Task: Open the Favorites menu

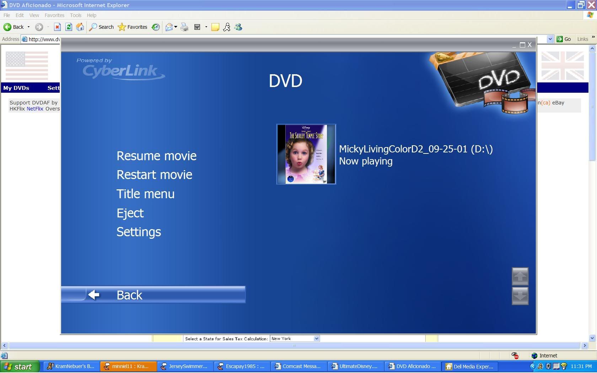Action: coord(54,15)
